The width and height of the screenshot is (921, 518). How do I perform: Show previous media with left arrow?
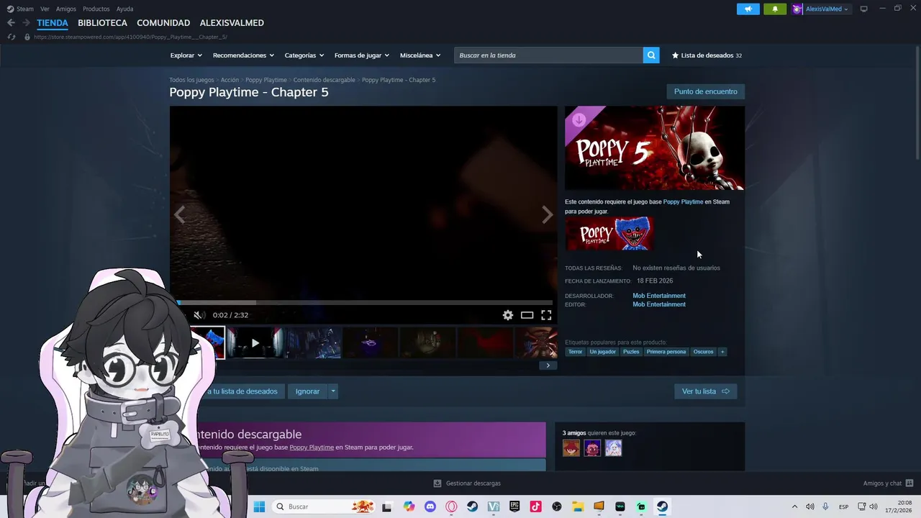tap(179, 214)
